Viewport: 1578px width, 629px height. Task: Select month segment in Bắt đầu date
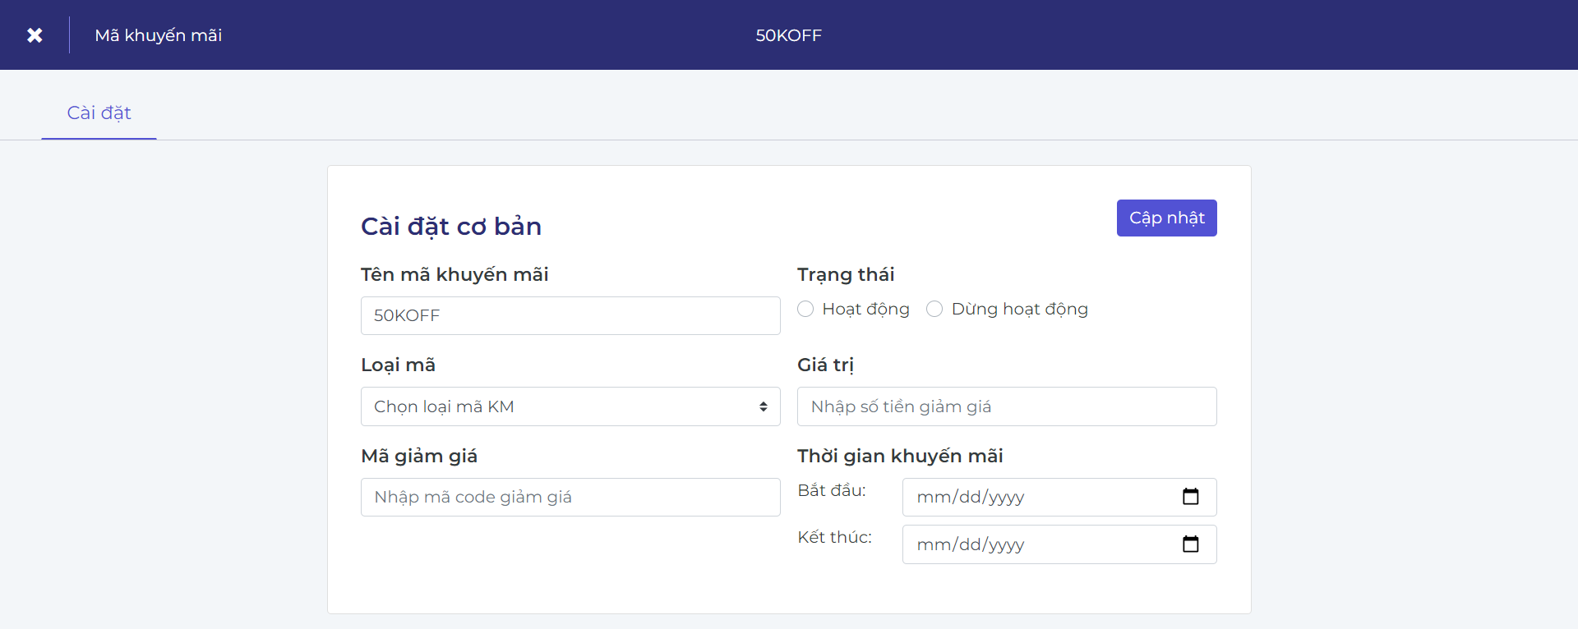pos(934,498)
